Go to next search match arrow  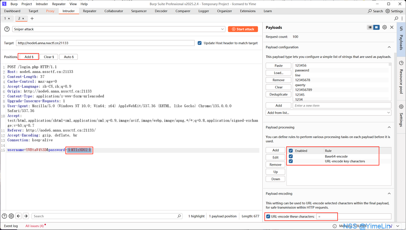tap(26, 216)
